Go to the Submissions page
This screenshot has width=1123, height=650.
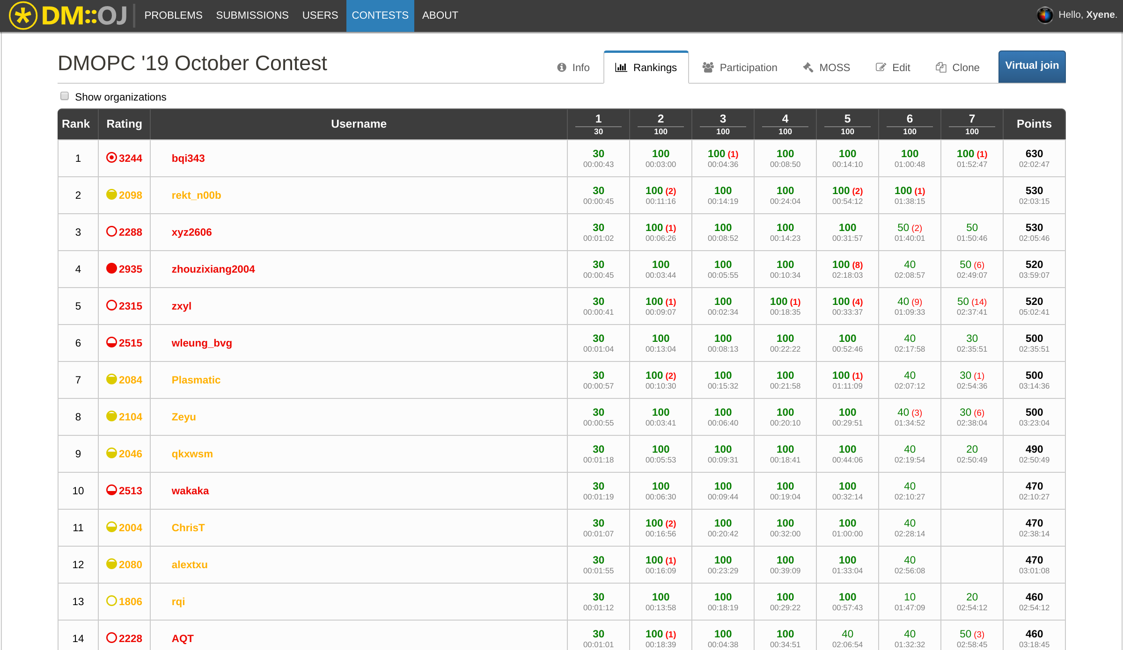pyautogui.click(x=252, y=15)
